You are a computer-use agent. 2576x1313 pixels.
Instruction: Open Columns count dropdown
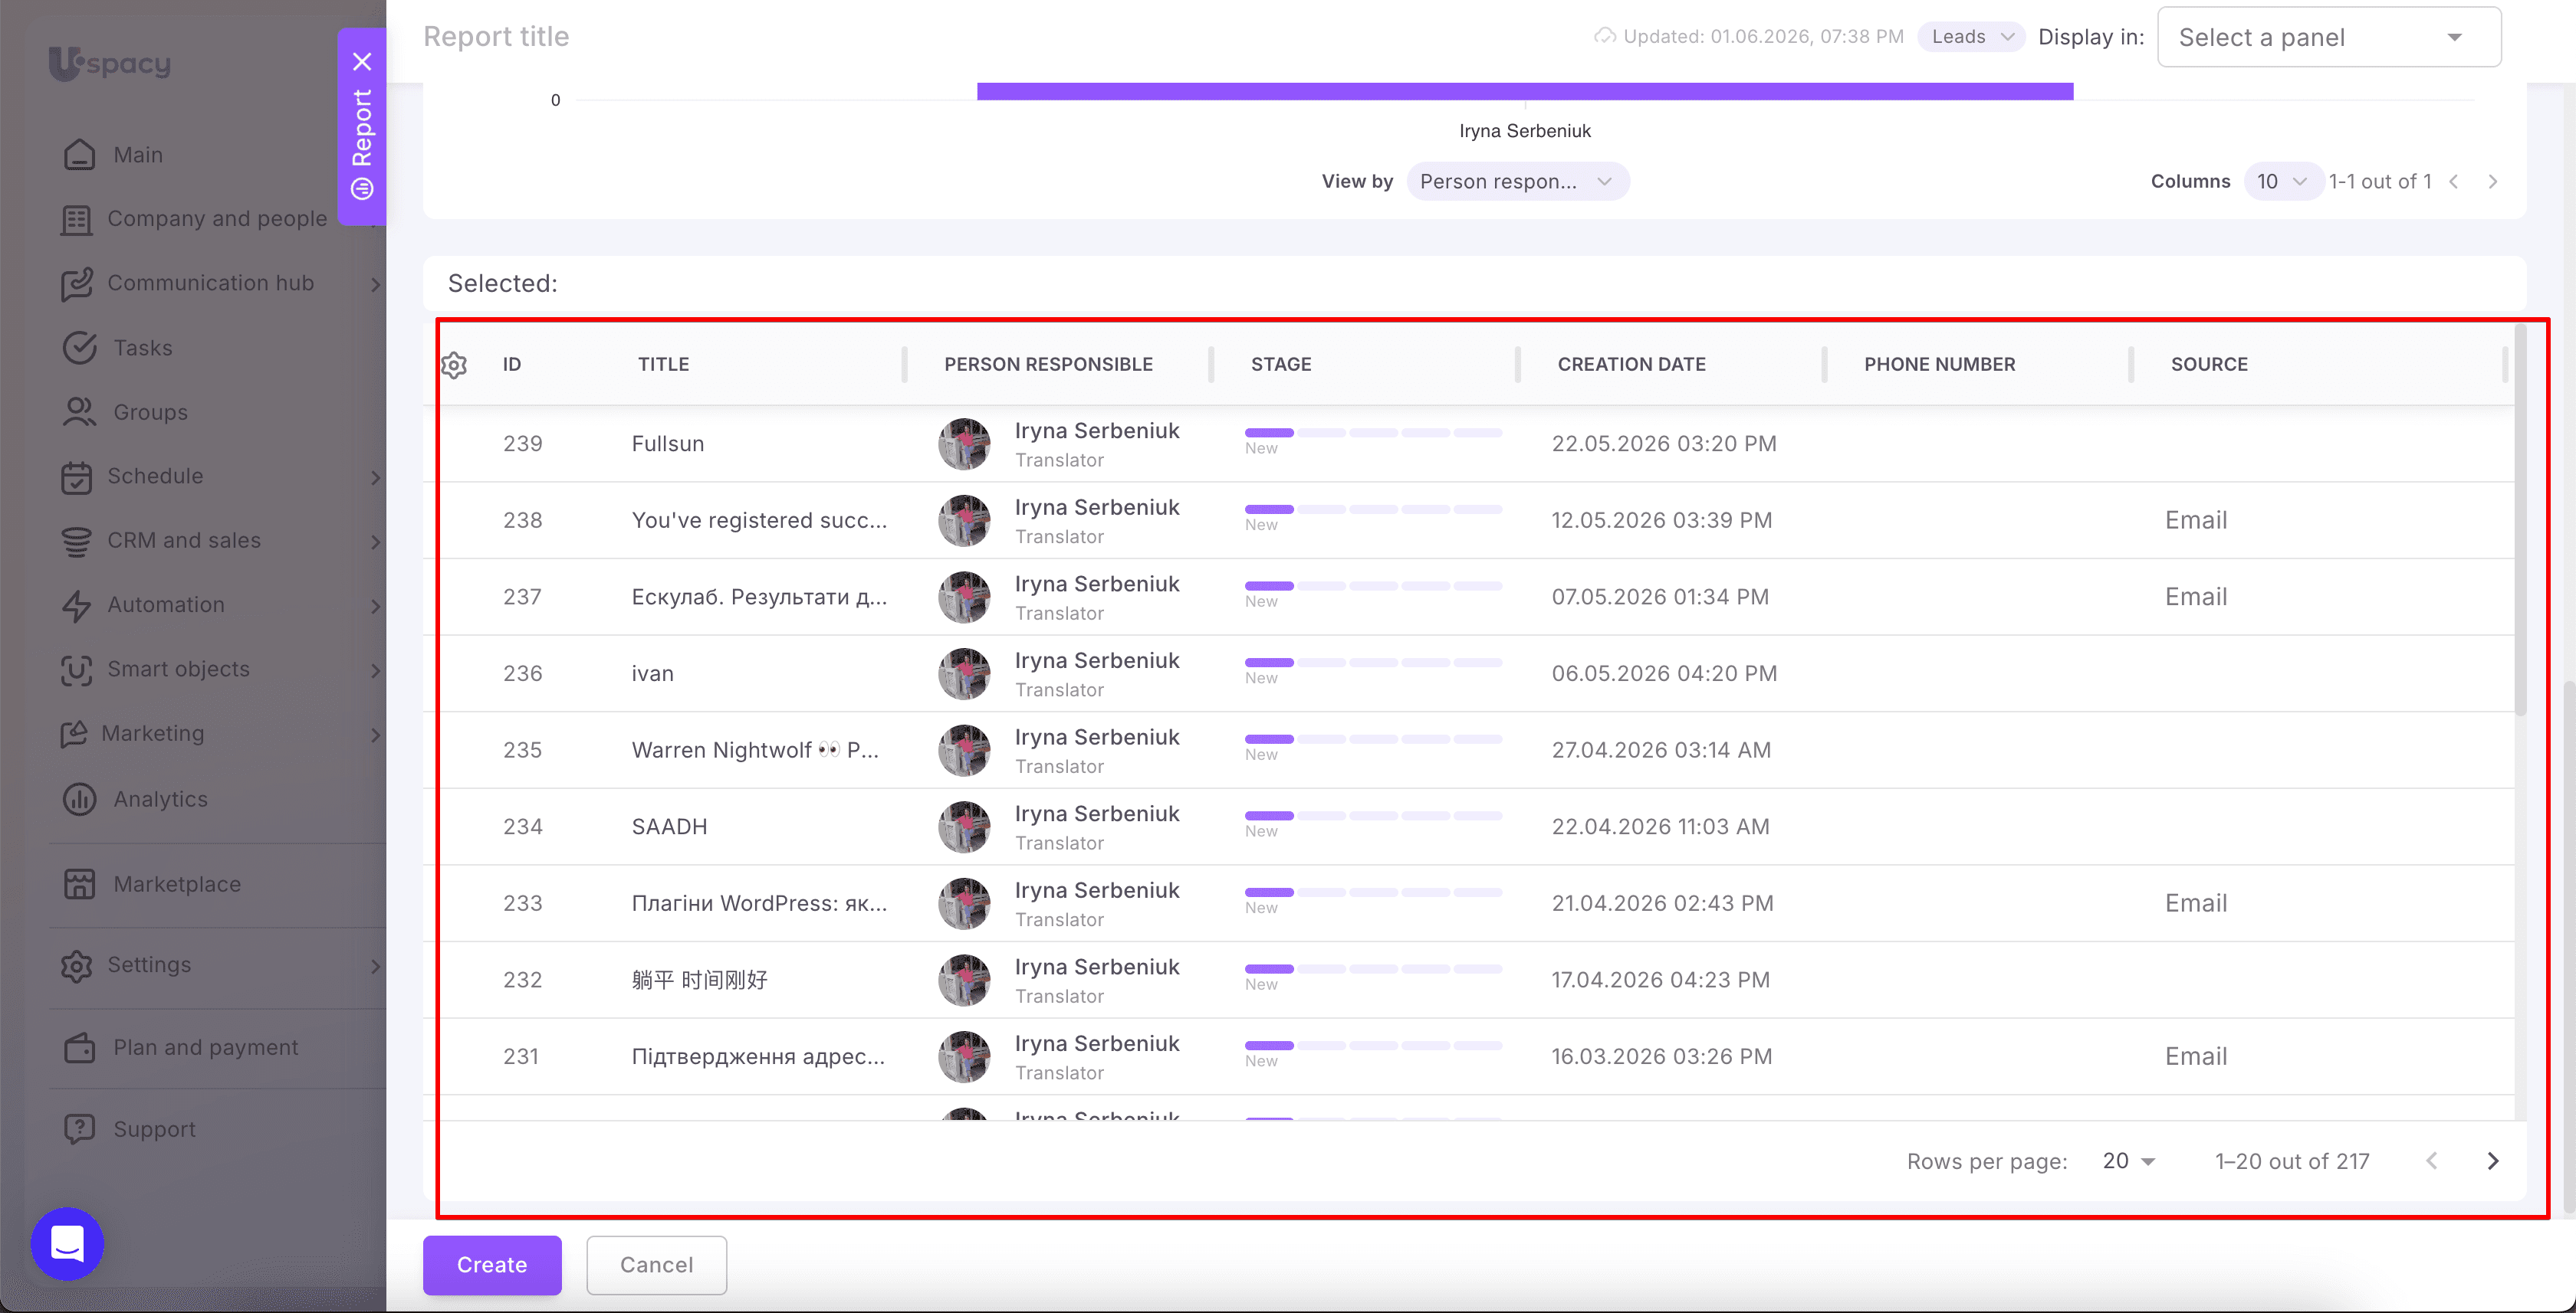(x=2283, y=182)
